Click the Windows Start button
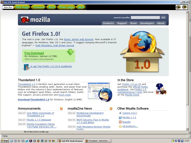 pyautogui.click(x=5, y=141)
